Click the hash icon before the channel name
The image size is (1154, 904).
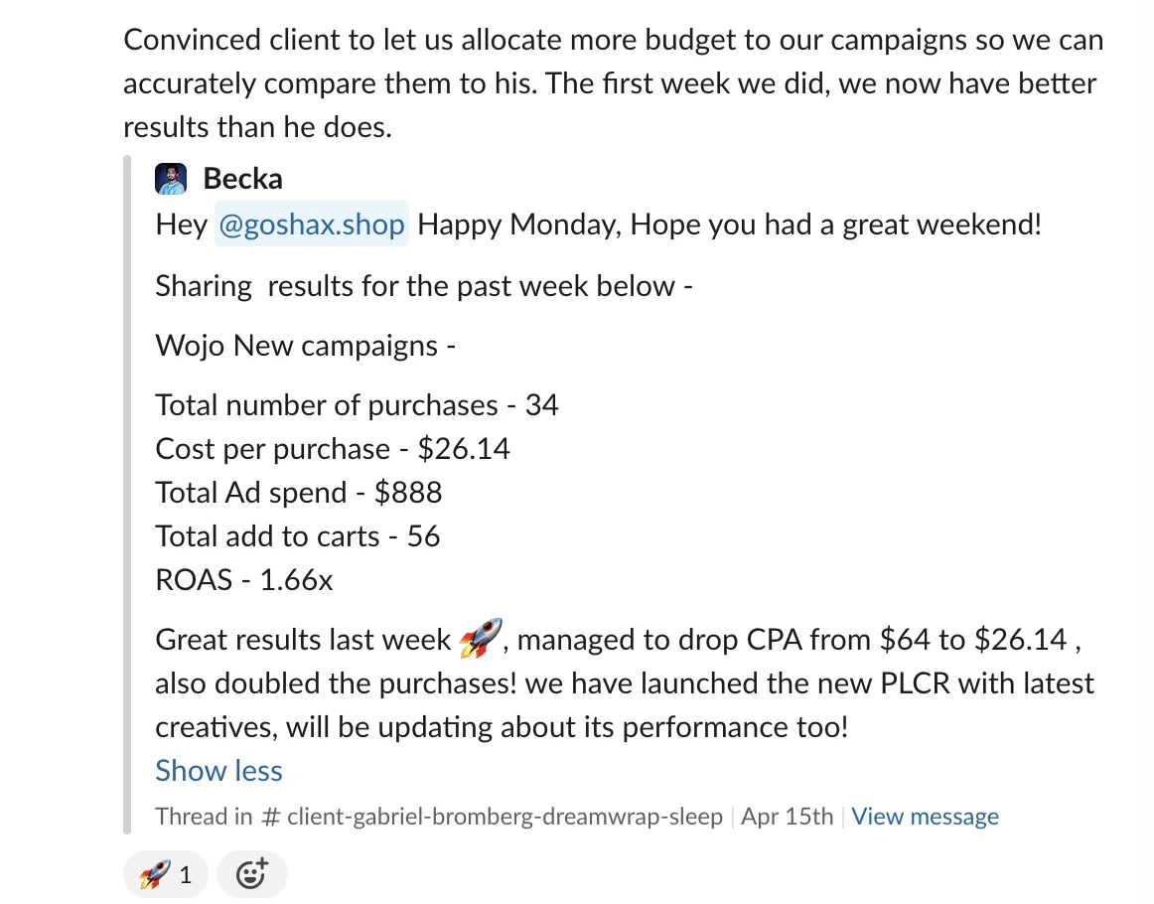271,817
